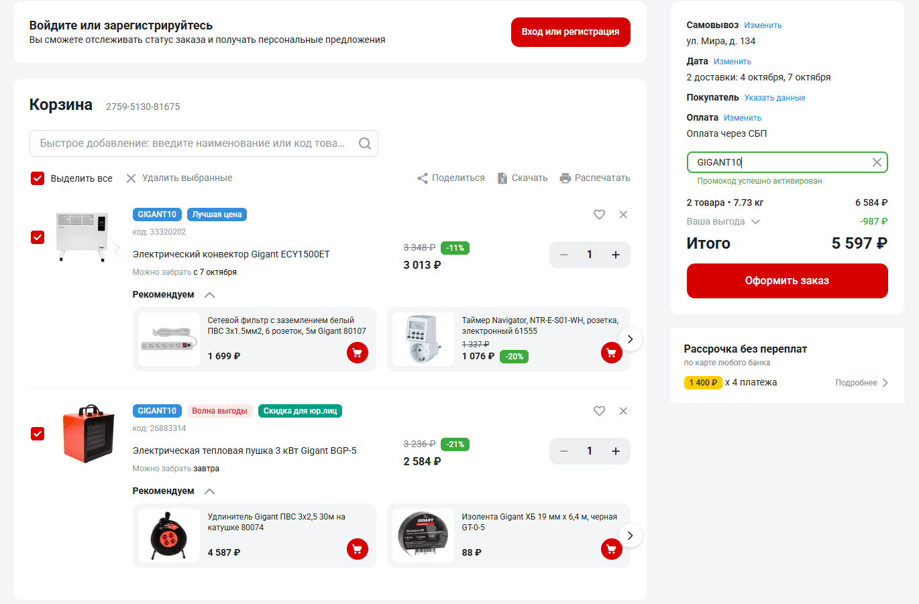Clear the GIGANT10 promo code with X icon

[876, 162]
